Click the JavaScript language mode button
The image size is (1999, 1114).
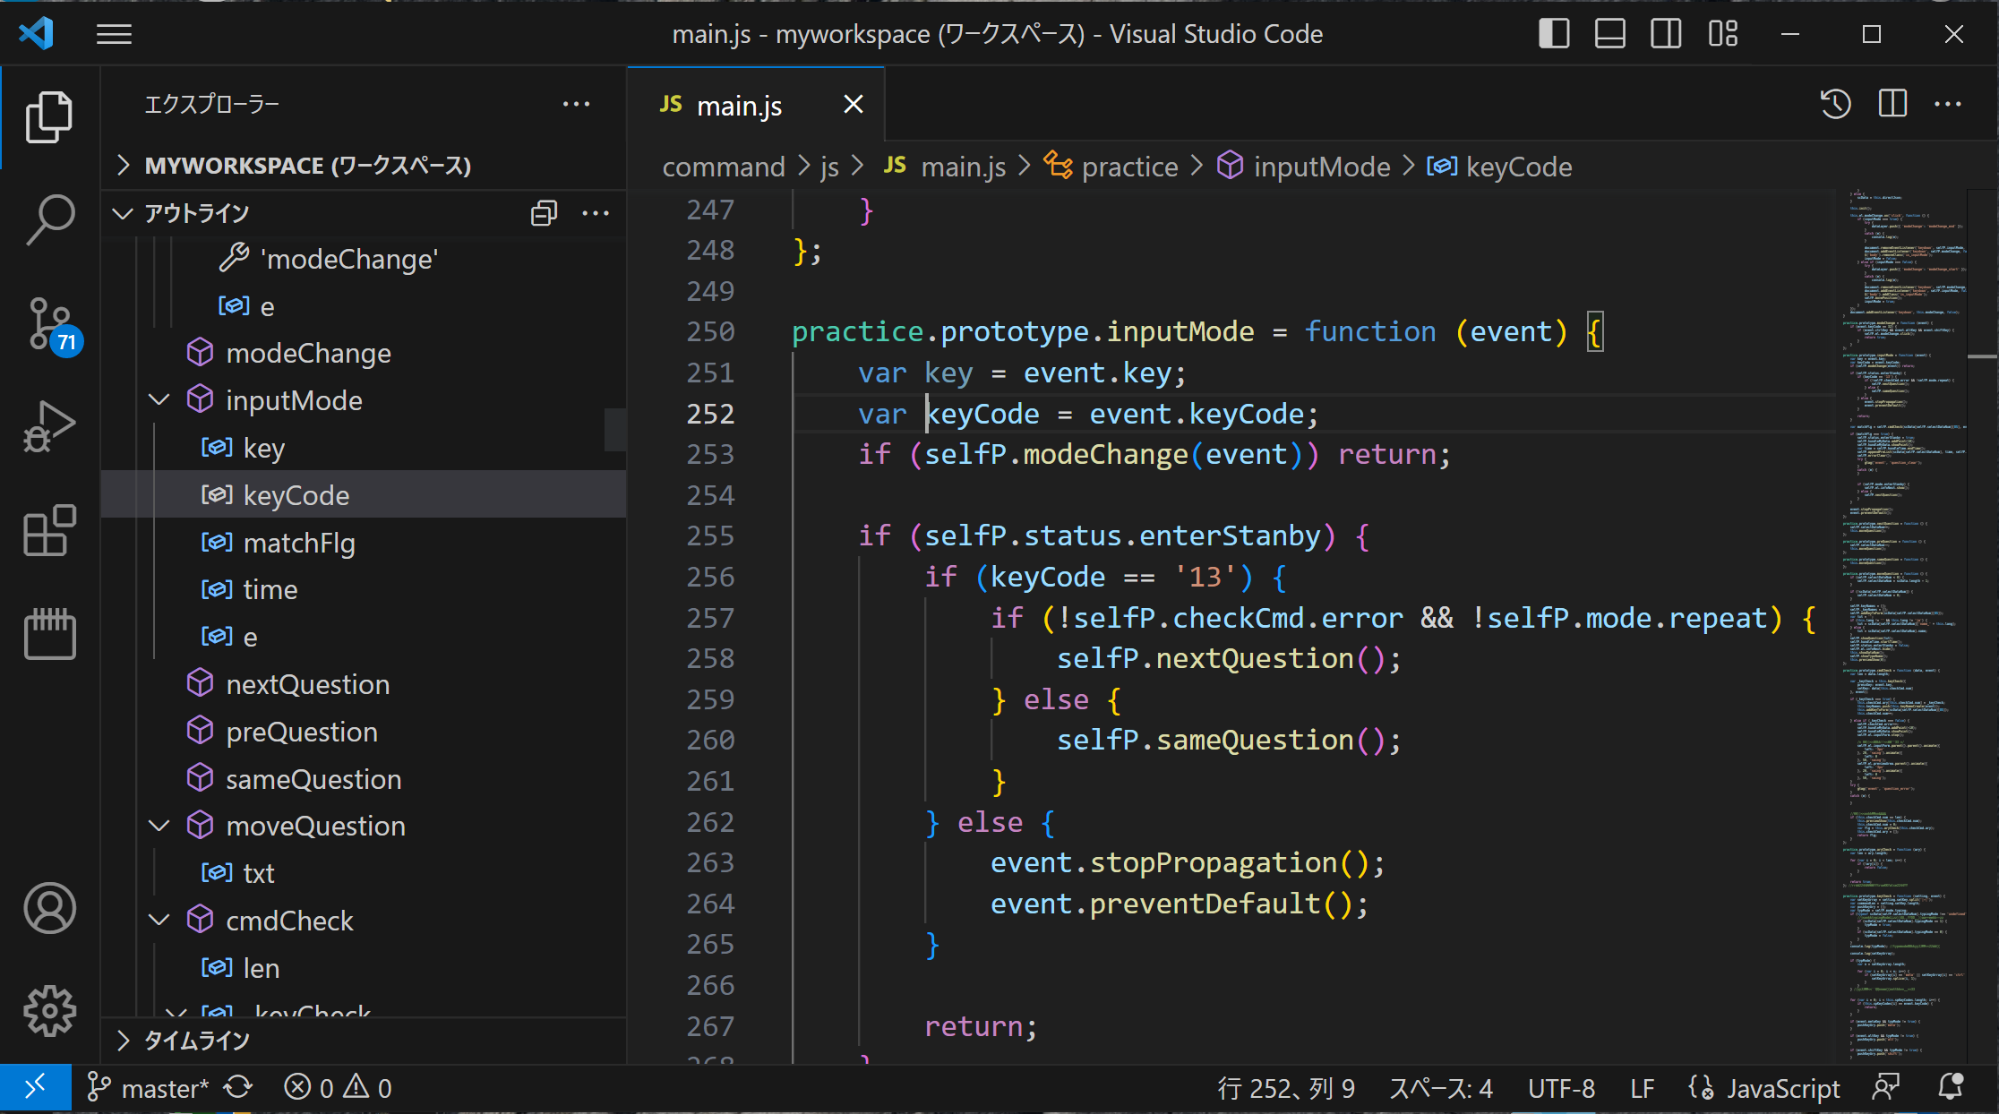coord(1763,1088)
